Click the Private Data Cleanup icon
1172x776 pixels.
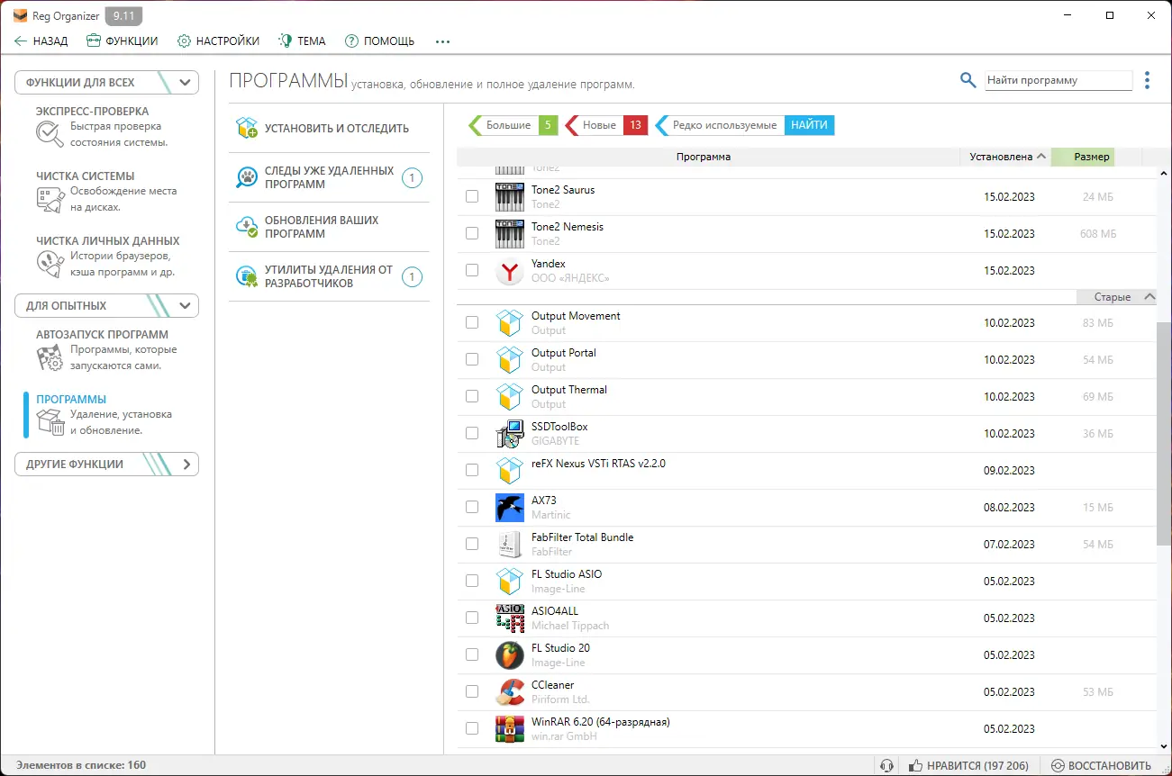click(x=49, y=264)
